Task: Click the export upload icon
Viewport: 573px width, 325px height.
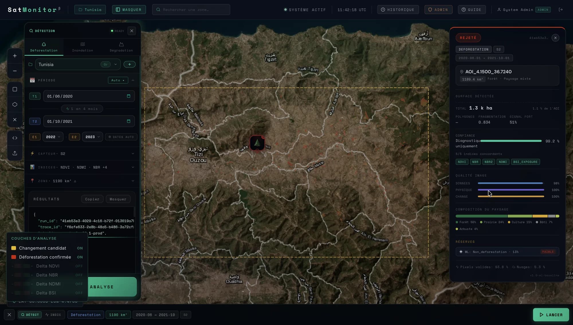Action: pos(15,153)
